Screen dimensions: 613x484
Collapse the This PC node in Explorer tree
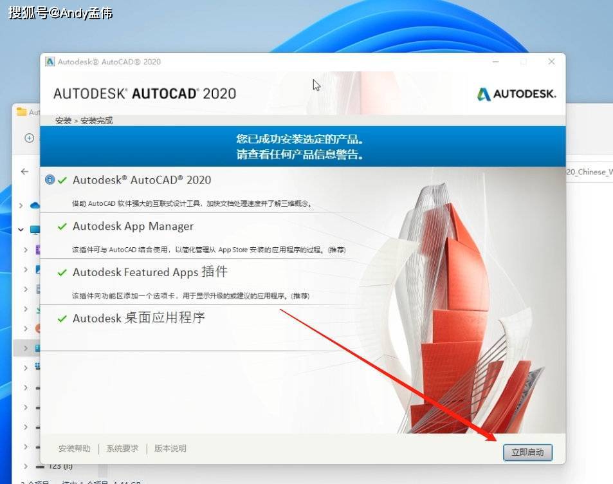[x=21, y=230]
